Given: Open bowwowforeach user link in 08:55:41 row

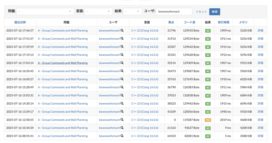Looking at the screenshot, I should 110,136.
